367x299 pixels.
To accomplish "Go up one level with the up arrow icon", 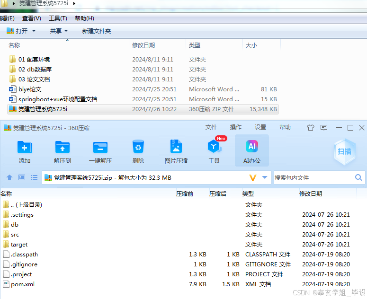I will (9, 177).
